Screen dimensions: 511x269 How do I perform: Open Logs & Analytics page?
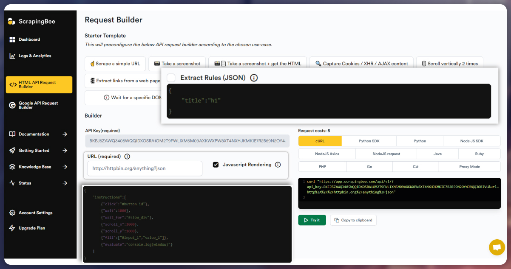pyautogui.click(x=35, y=56)
